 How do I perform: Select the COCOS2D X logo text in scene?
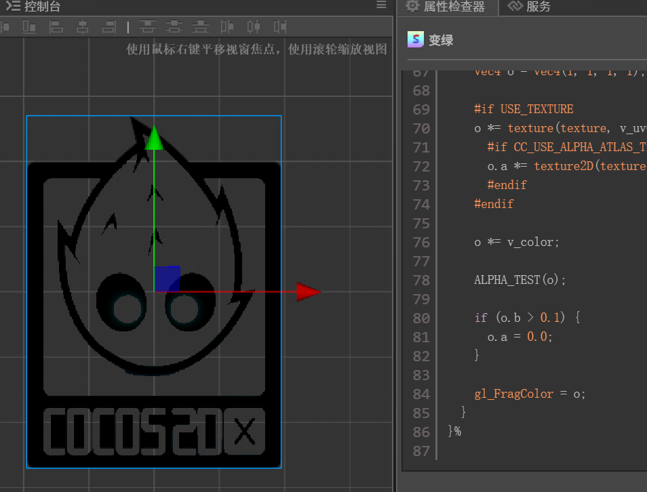click(x=154, y=432)
